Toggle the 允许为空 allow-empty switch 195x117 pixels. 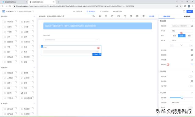pyautogui.click(x=190, y=86)
